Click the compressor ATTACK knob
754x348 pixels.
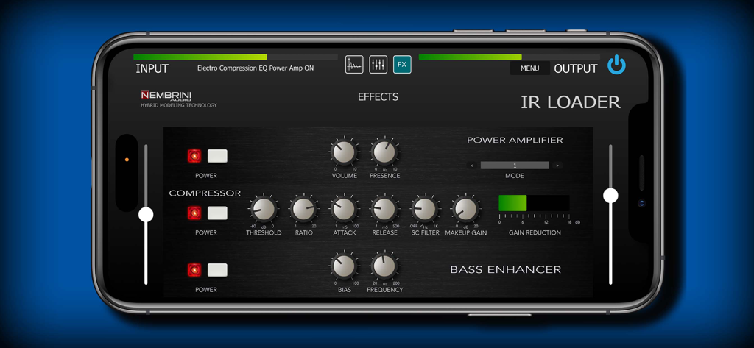tap(345, 209)
